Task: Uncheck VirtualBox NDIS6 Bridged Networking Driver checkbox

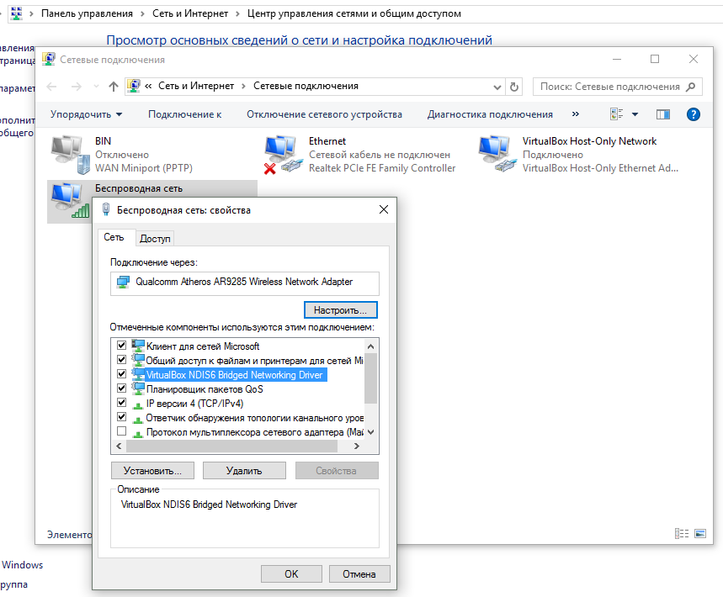Action: (x=122, y=373)
